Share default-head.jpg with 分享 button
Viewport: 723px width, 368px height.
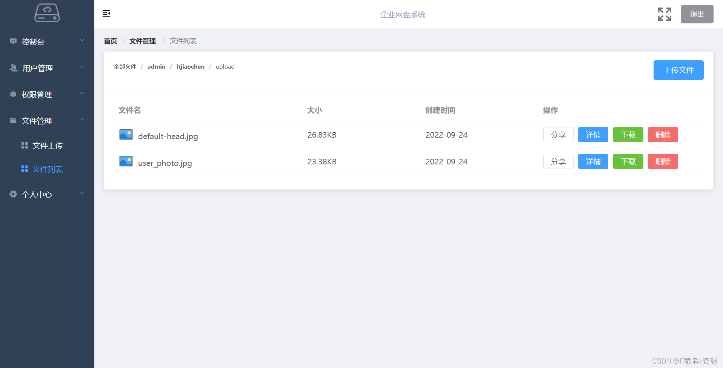point(558,135)
